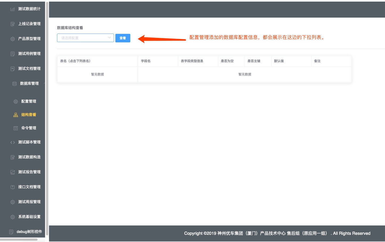Viewport: 385px width, 242px height.
Task: Click the 表名（点击下列表名）column header
Action: (x=98, y=61)
